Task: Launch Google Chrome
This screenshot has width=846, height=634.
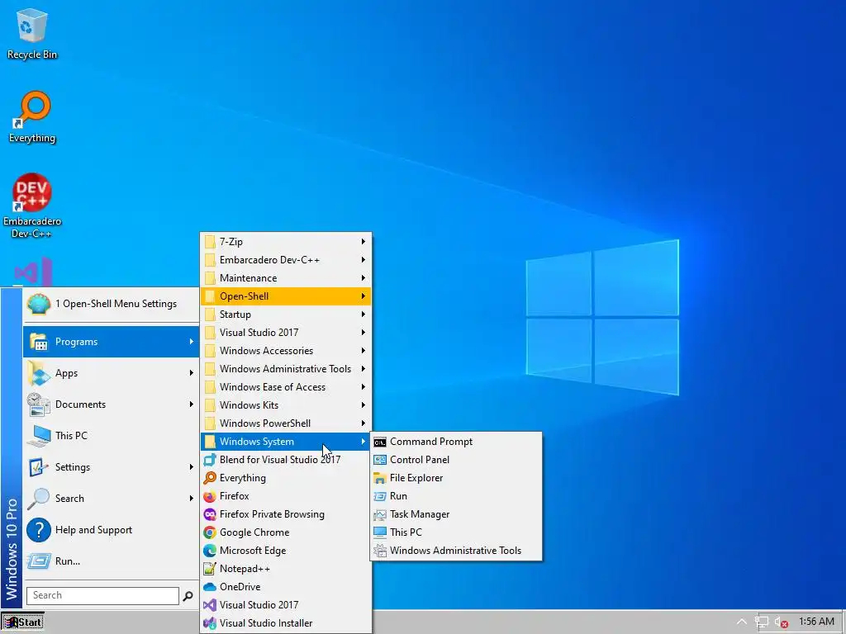Action: (x=286, y=532)
